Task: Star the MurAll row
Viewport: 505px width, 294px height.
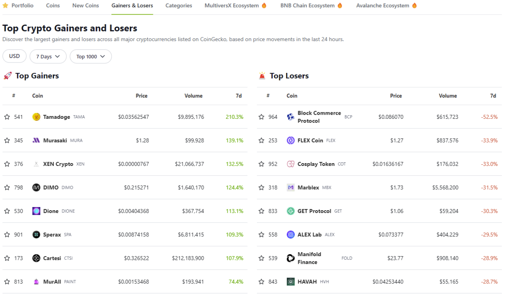Action: pos(7,282)
